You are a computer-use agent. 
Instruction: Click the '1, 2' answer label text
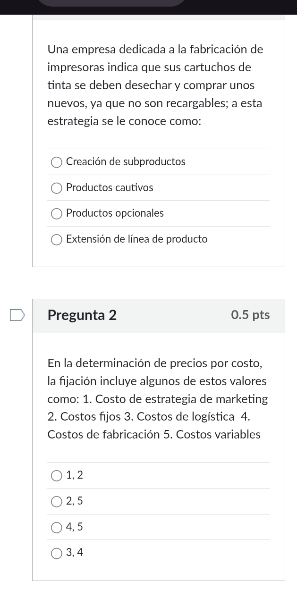point(75,475)
